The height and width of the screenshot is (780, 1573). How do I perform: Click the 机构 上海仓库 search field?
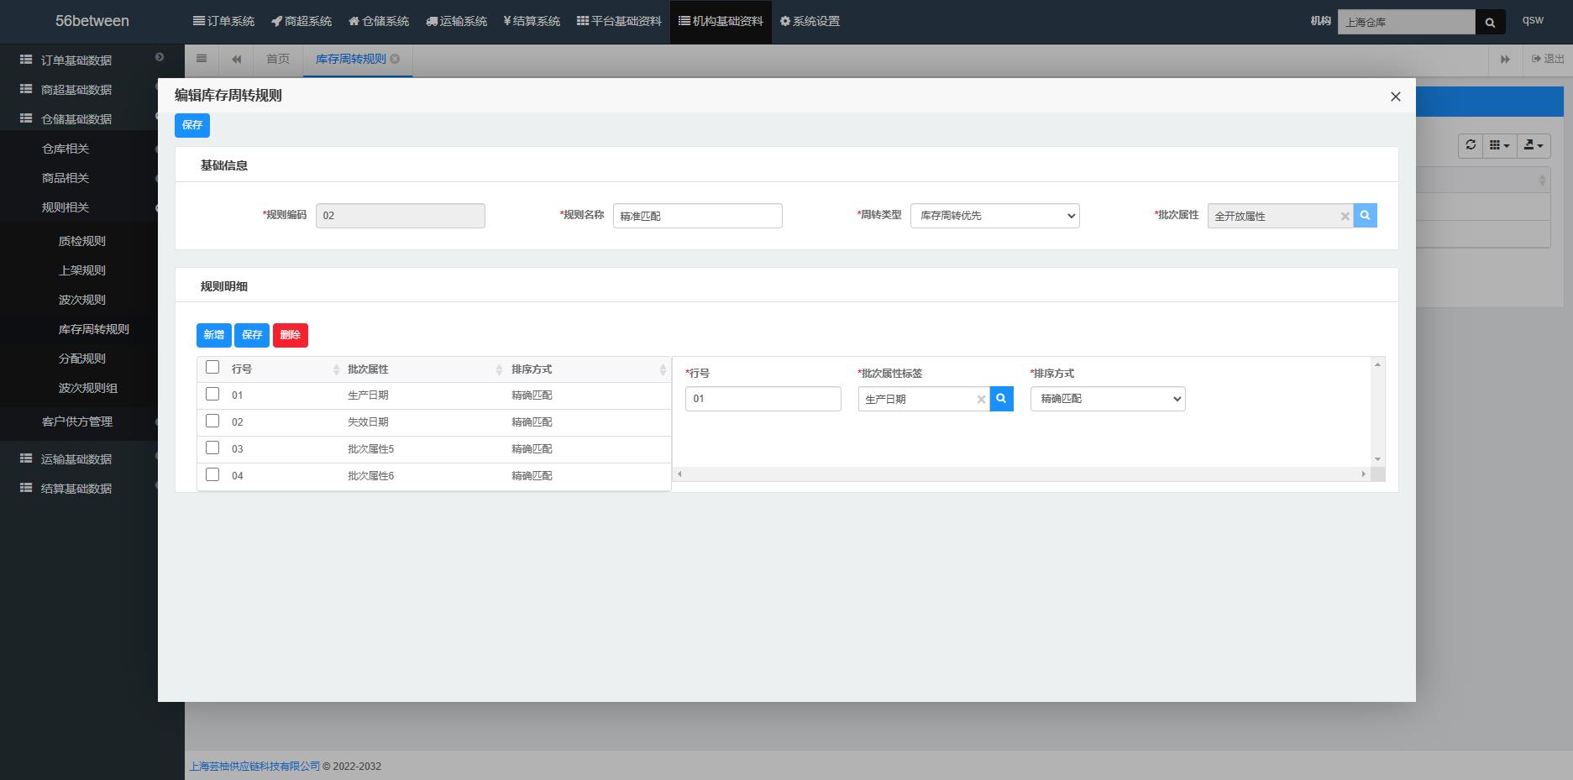coord(1406,22)
